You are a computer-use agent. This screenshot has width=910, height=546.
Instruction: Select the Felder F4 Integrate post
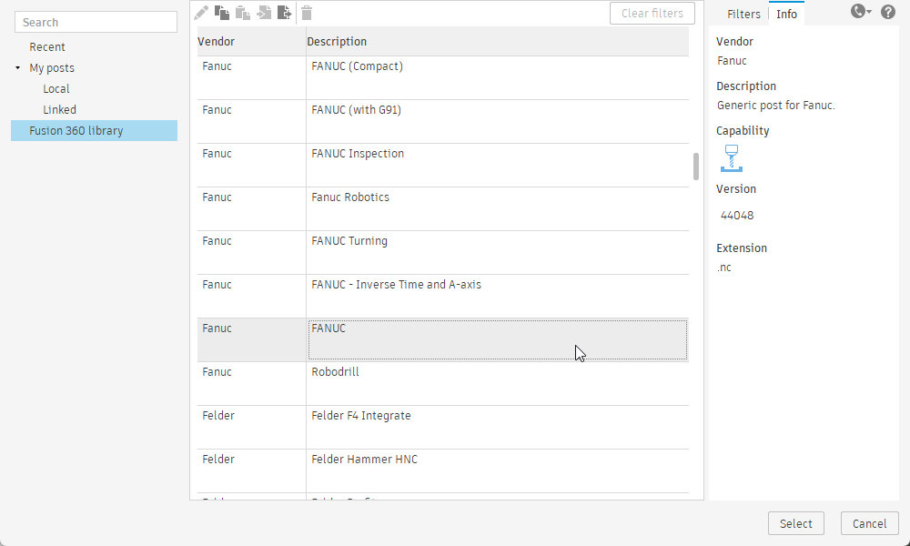pos(498,428)
